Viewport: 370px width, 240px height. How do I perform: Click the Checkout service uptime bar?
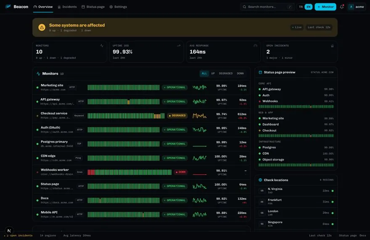tap(126, 116)
